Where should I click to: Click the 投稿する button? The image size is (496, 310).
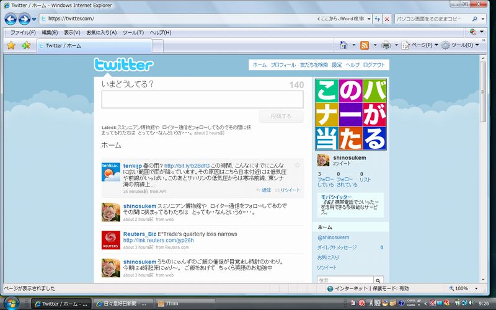281,116
